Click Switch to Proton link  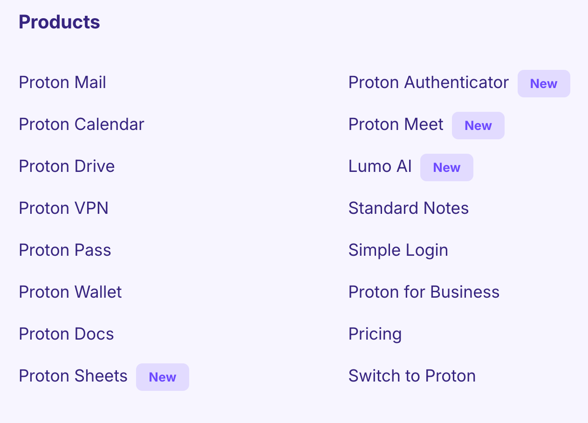[412, 376]
